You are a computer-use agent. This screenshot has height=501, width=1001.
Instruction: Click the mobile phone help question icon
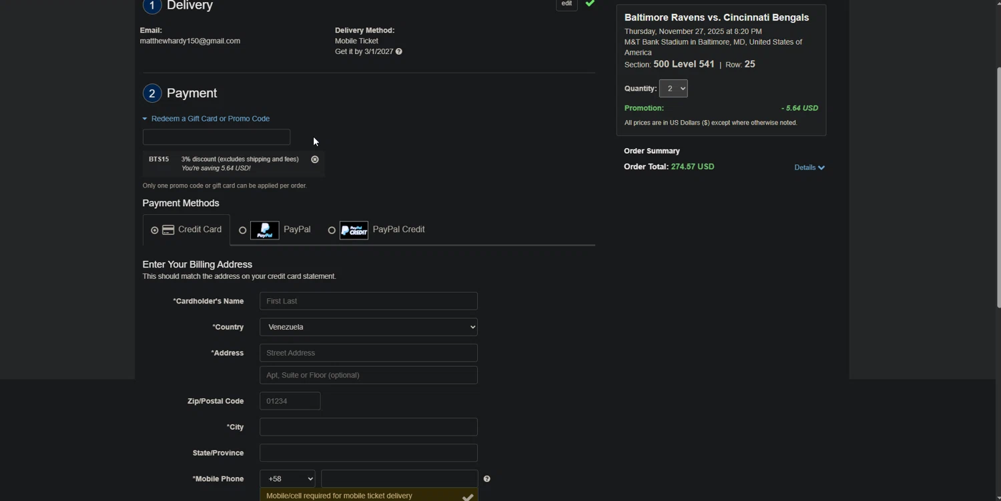pos(487,479)
